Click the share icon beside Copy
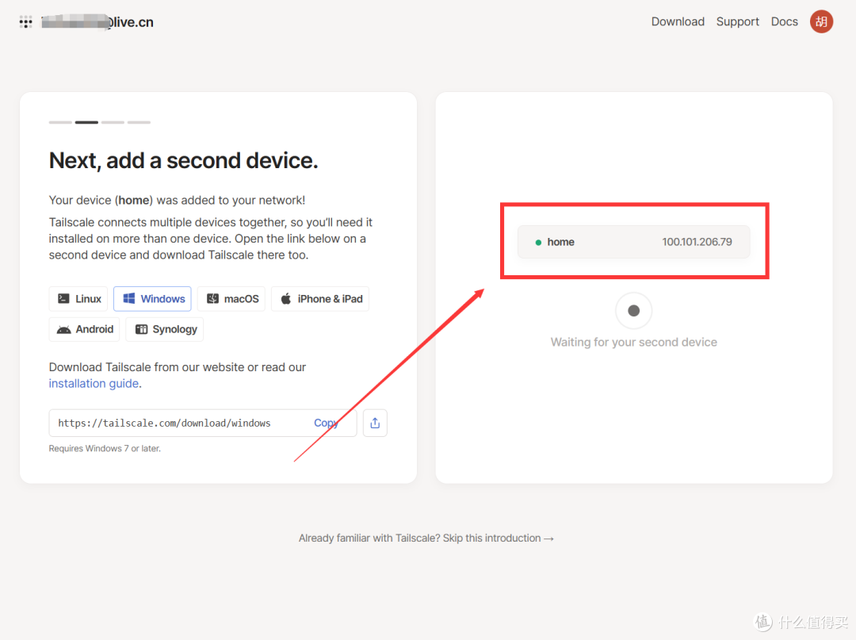856x640 pixels. pyautogui.click(x=375, y=423)
